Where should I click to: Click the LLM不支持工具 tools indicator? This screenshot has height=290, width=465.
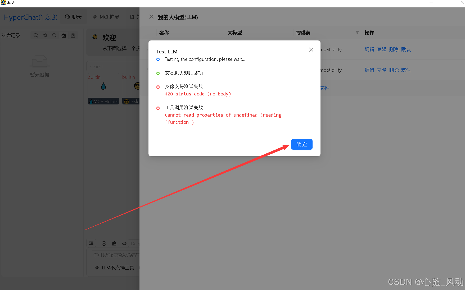(x=115, y=268)
